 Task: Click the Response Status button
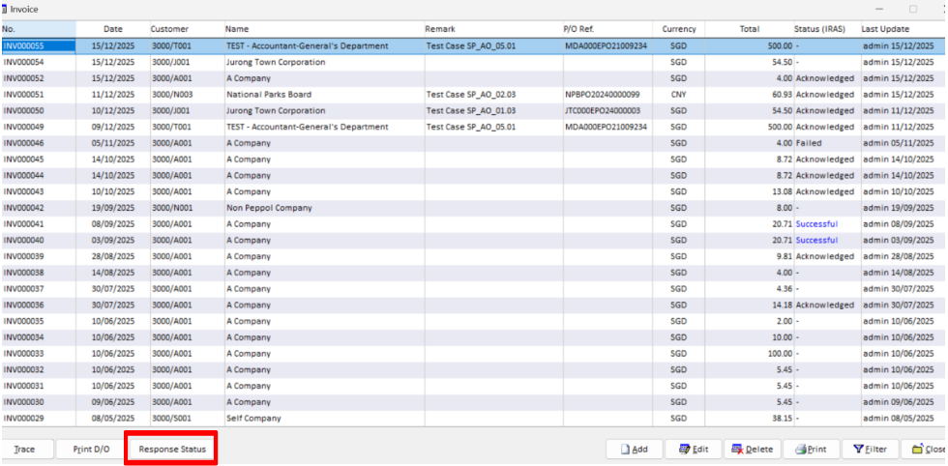tap(172, 449)
